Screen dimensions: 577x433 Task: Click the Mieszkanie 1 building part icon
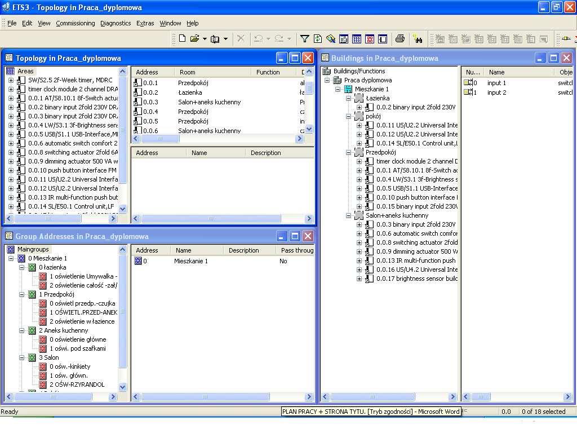tap(348, 89)
